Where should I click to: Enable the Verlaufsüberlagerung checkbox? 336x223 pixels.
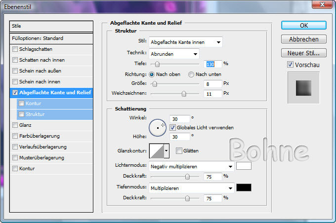15,147
